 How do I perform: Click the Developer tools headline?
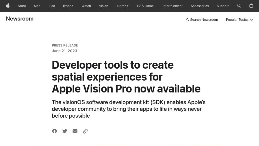pos(126,77)
